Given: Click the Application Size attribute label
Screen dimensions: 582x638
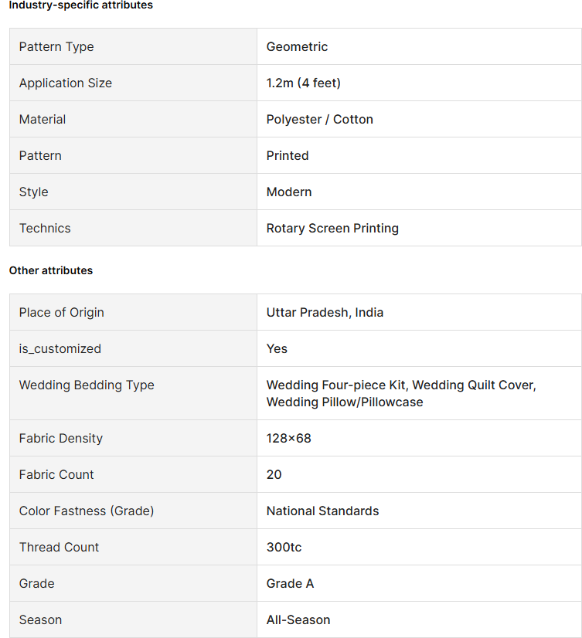Looking at the screenshot, I should (66, 83).
